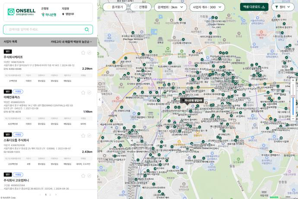Click the search magnifier icon
This screenshot has width=298, height=199.
coord(87,30)
